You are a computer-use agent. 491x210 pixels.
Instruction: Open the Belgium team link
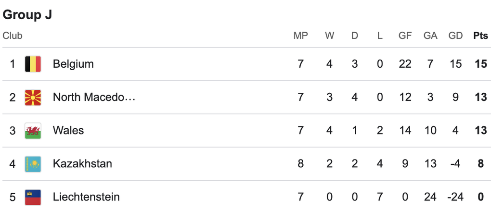[73, 64]
